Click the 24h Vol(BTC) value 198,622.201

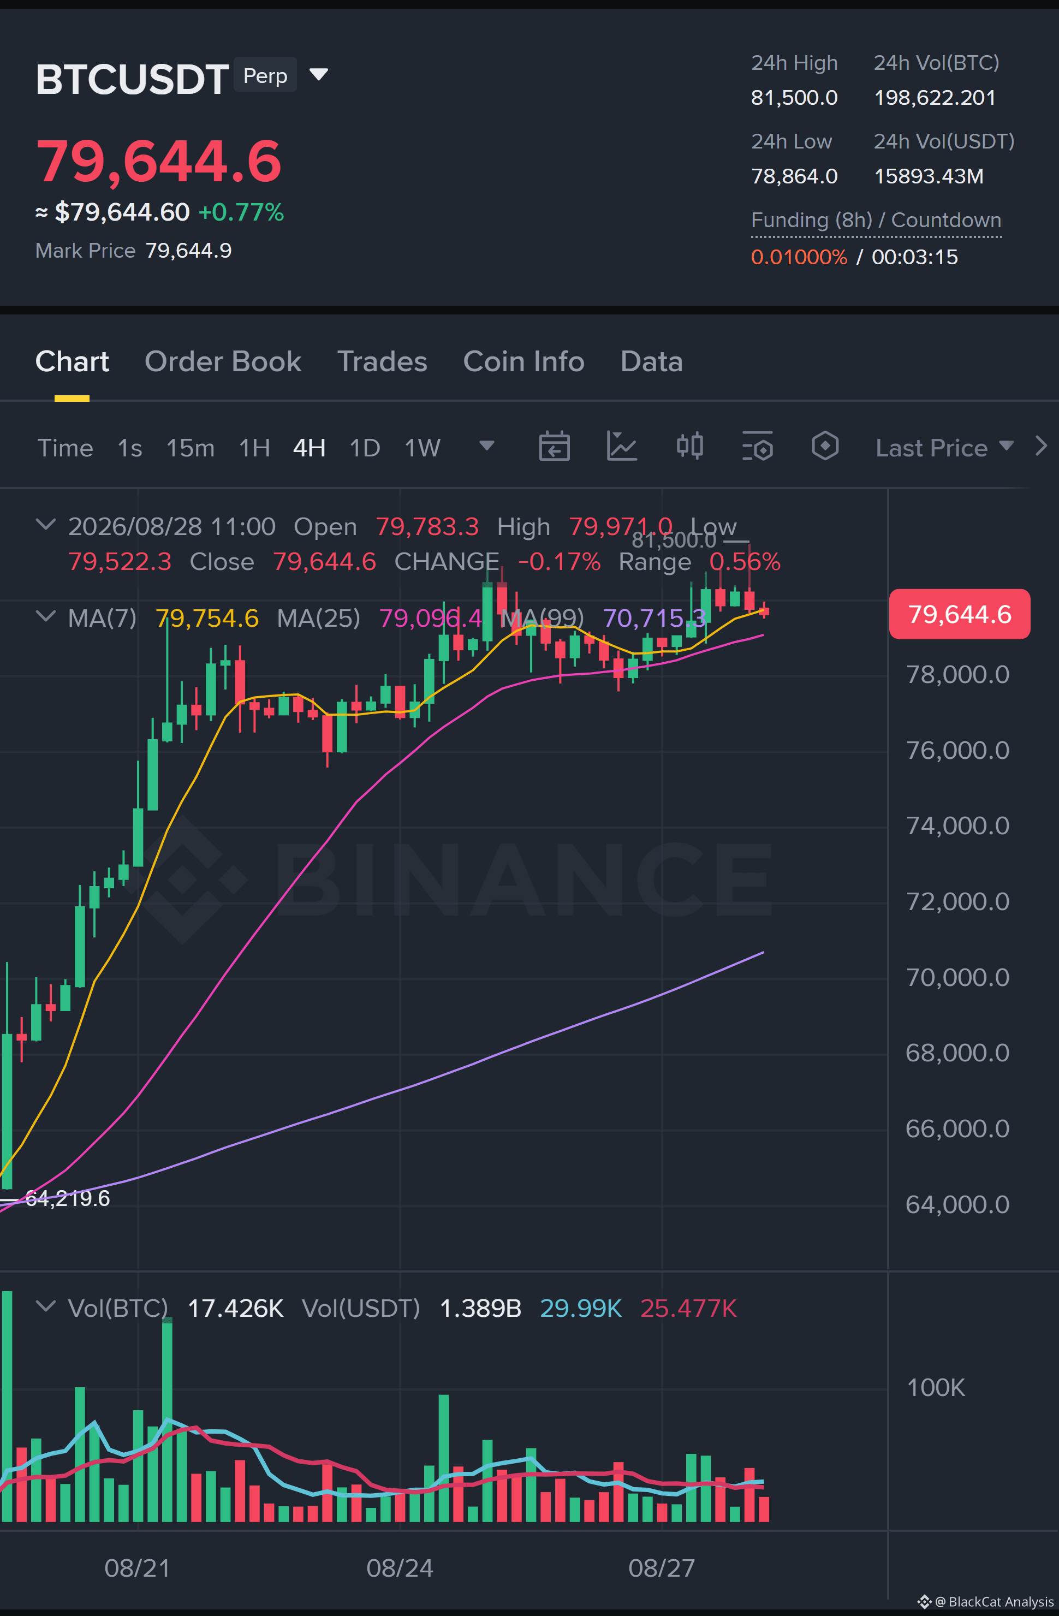pos(935,98)
